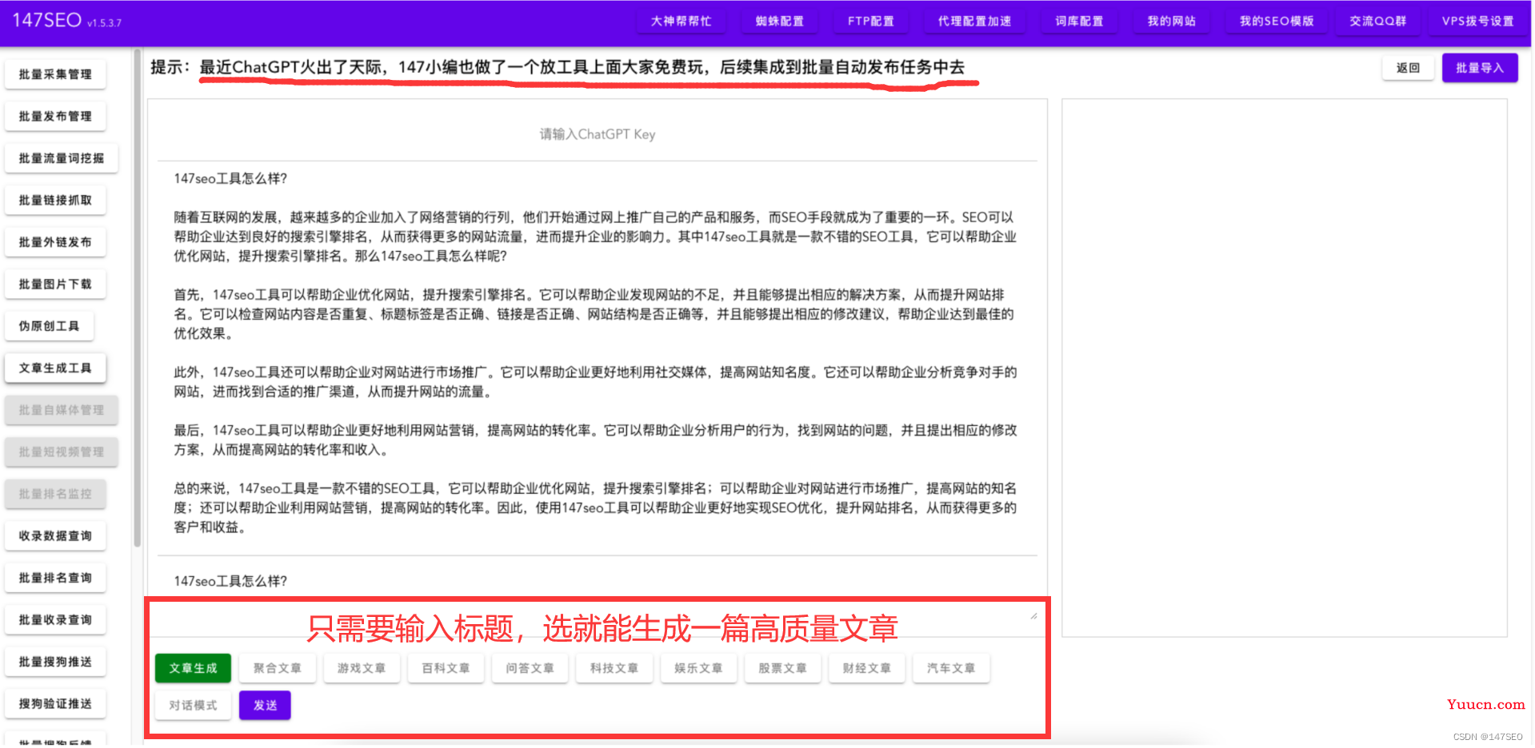Open 批量搜狗推送 in sidebar
The width and height of the screenshot is (1535, 748).
55,662
